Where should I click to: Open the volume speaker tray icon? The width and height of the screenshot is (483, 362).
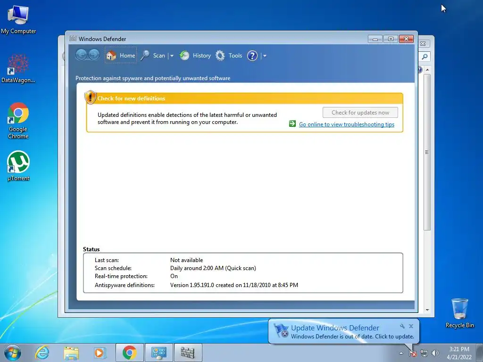click(435, 353)
